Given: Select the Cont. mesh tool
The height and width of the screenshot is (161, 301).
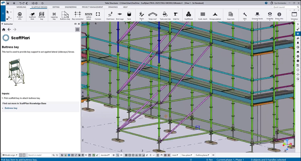Looking at the screenshot, I should pos(203,16).
